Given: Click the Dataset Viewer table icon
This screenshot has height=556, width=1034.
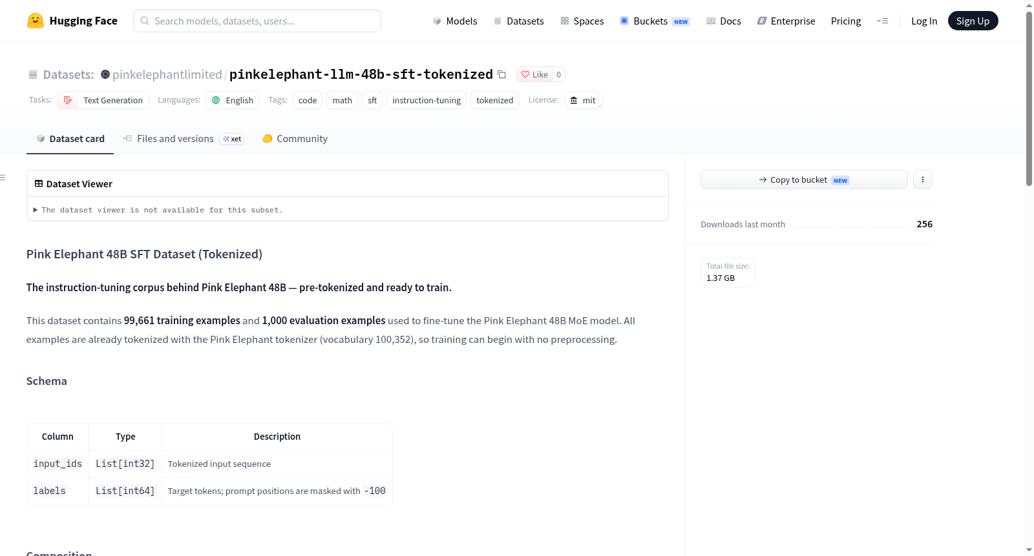Looking at the screenshot, I should point(39,183).
